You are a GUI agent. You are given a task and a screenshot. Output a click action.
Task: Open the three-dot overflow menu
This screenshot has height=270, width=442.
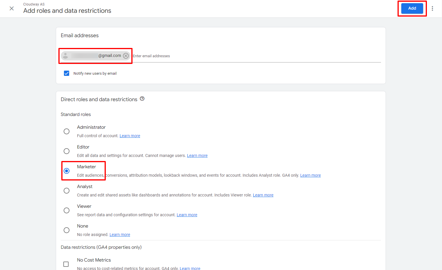[x=432, y=8]
